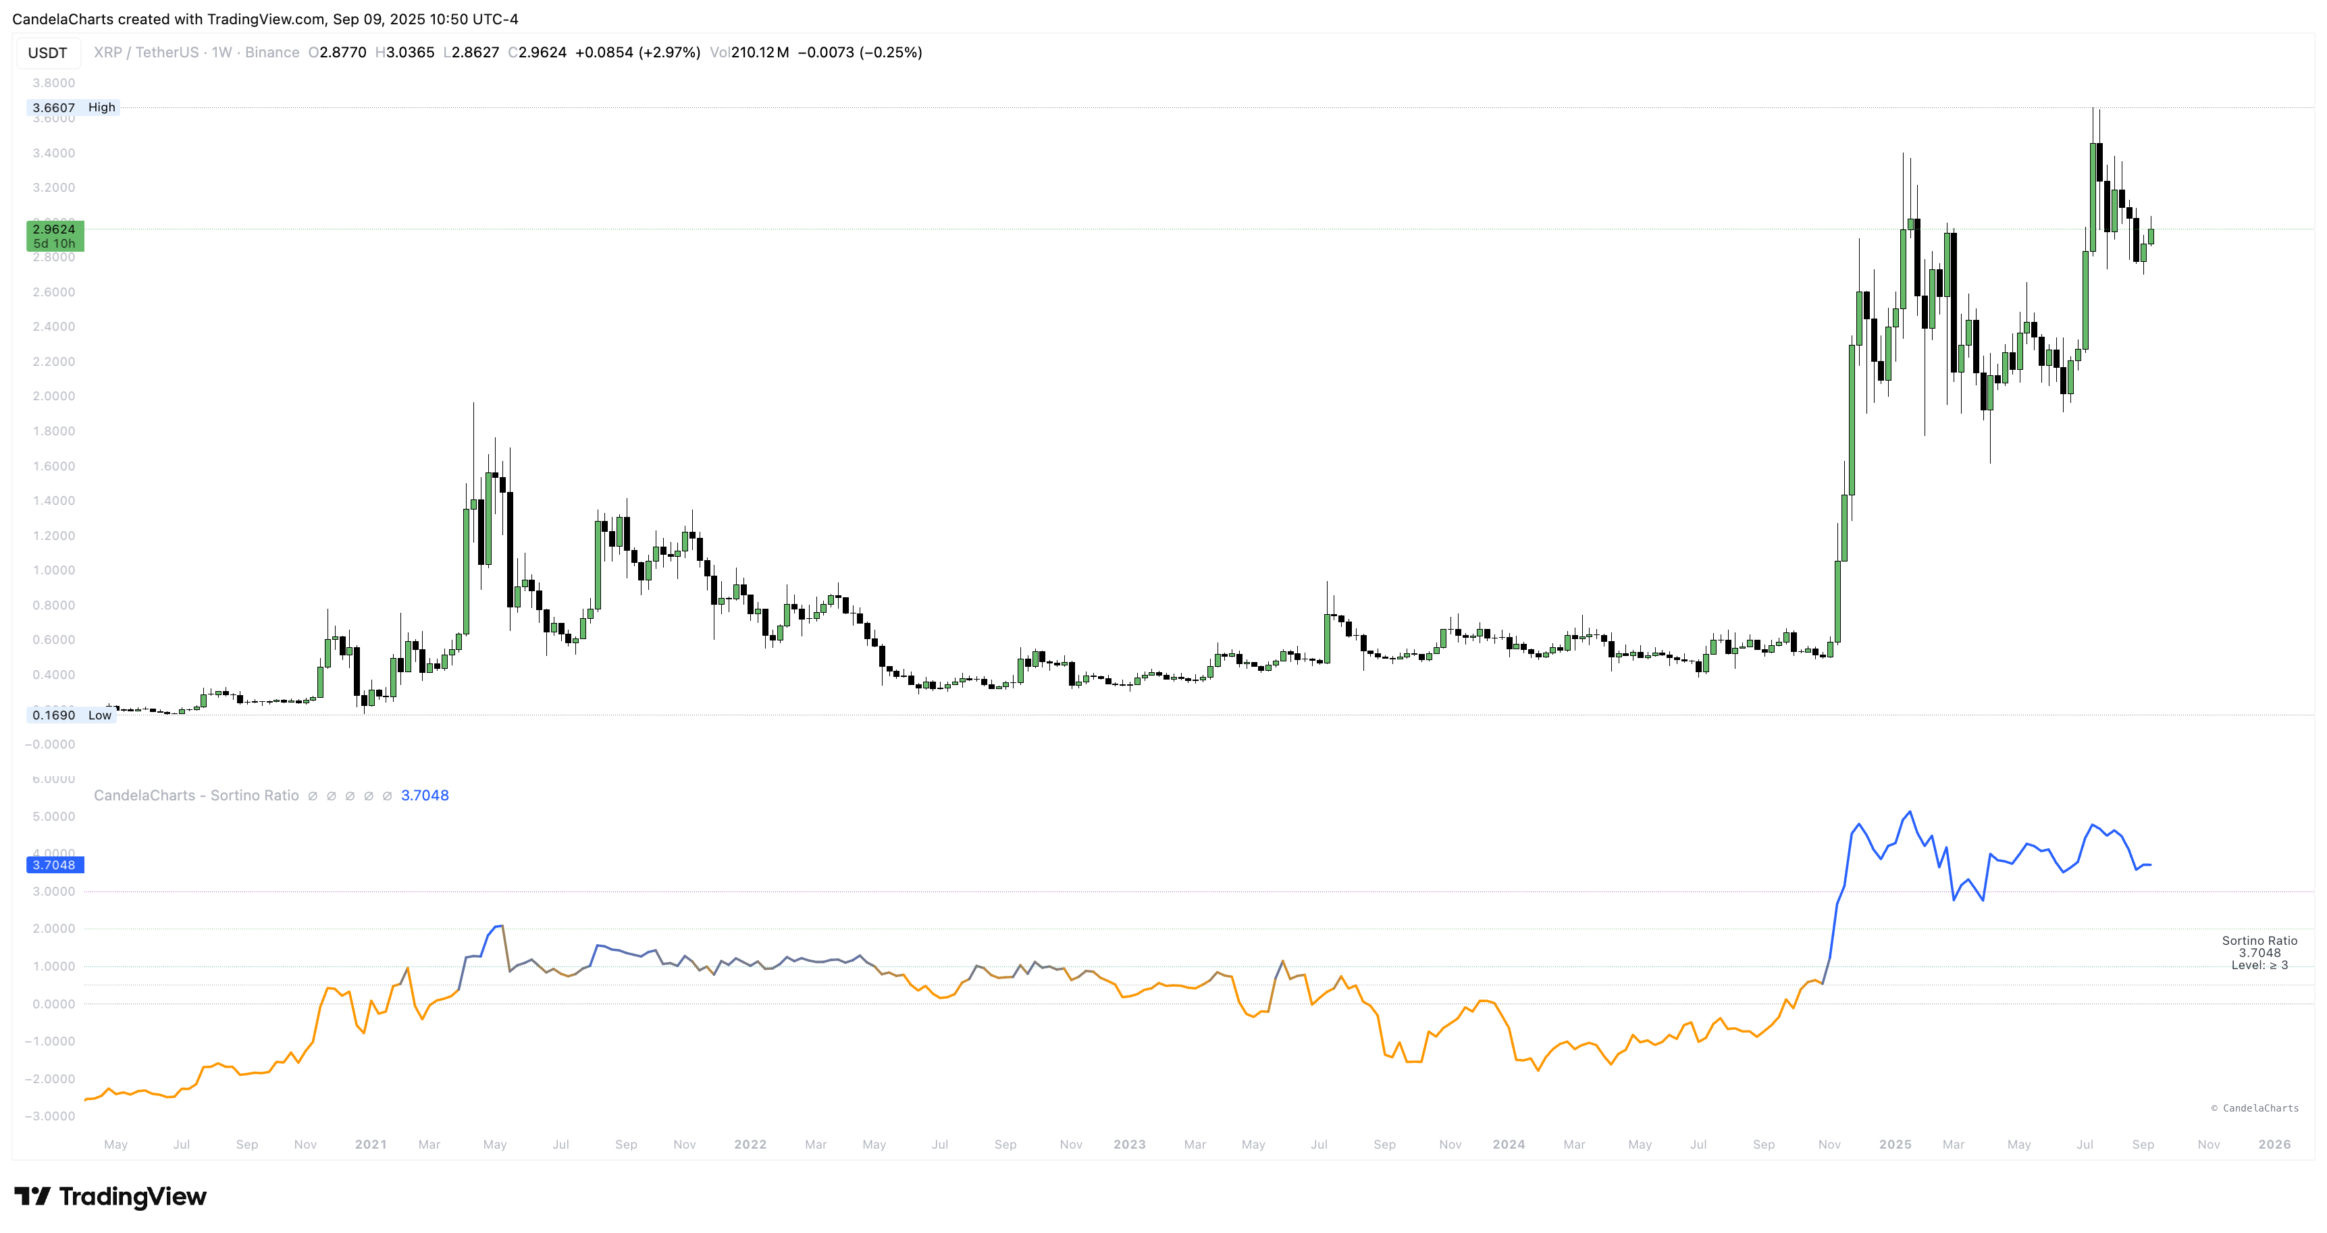Click the 2025 label on the time axis
The height and width of the screenshot is (1233, 2327).
point(1894,1145)
